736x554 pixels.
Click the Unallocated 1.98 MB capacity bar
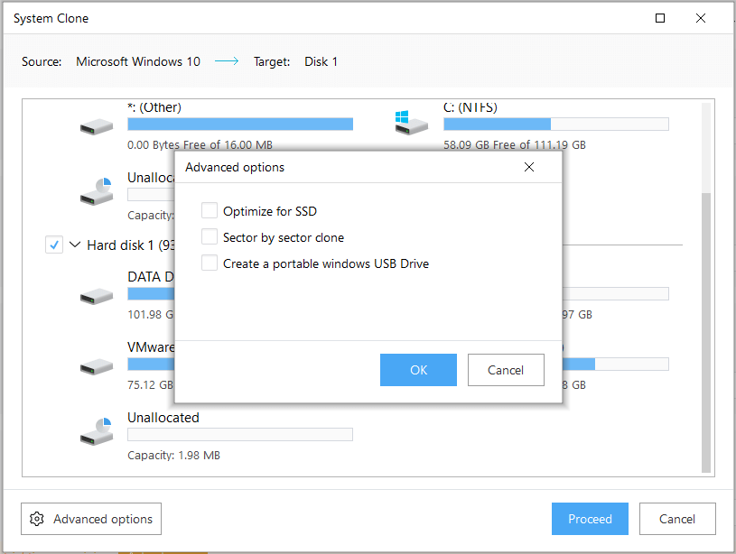(240, 434)
